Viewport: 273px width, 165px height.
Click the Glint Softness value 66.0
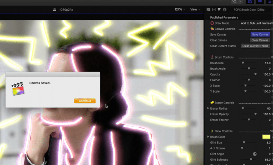(x=268, y=160)
